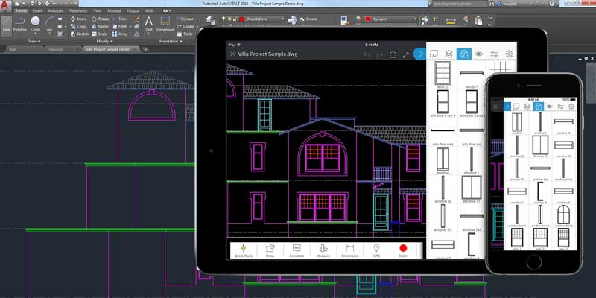This screenshot has height=298, width=596.
Task: Tap the Measure button on iPad toolbar
Action: point(323,251)
